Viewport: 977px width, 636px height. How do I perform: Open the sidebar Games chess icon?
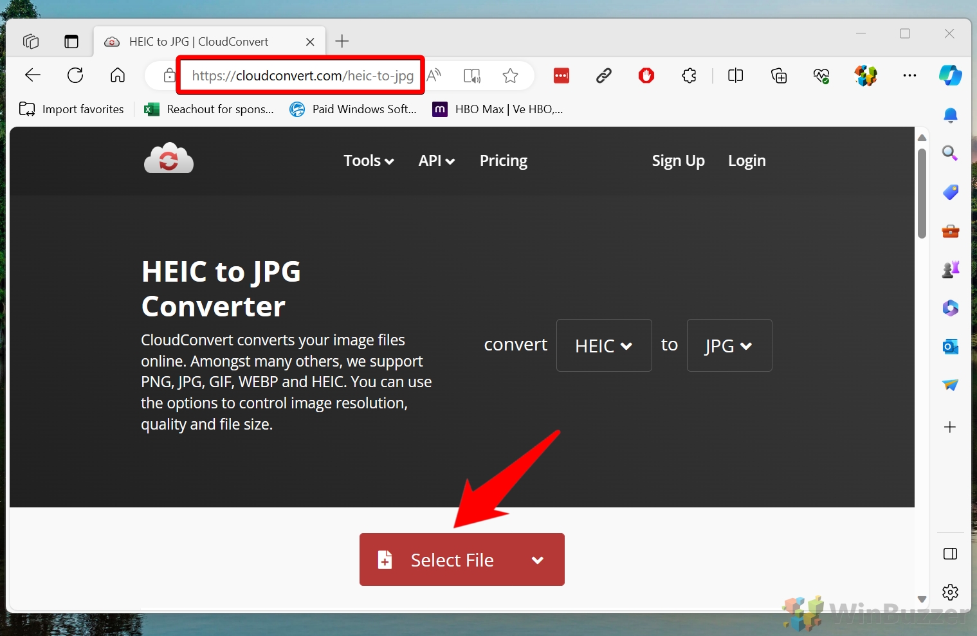point(950,269)
